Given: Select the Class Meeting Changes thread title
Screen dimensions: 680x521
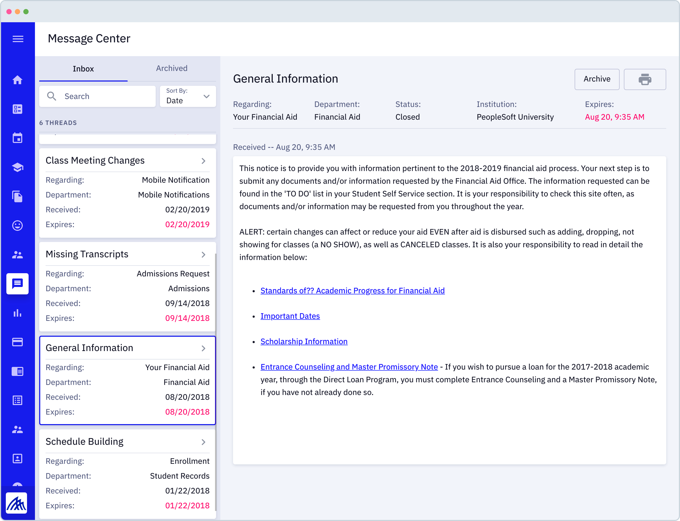Looking at the screenshot, I should (x=95, y=160).
